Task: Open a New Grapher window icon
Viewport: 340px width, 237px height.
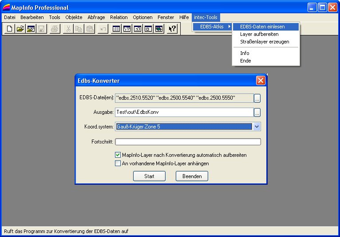Action: (138, 28)
